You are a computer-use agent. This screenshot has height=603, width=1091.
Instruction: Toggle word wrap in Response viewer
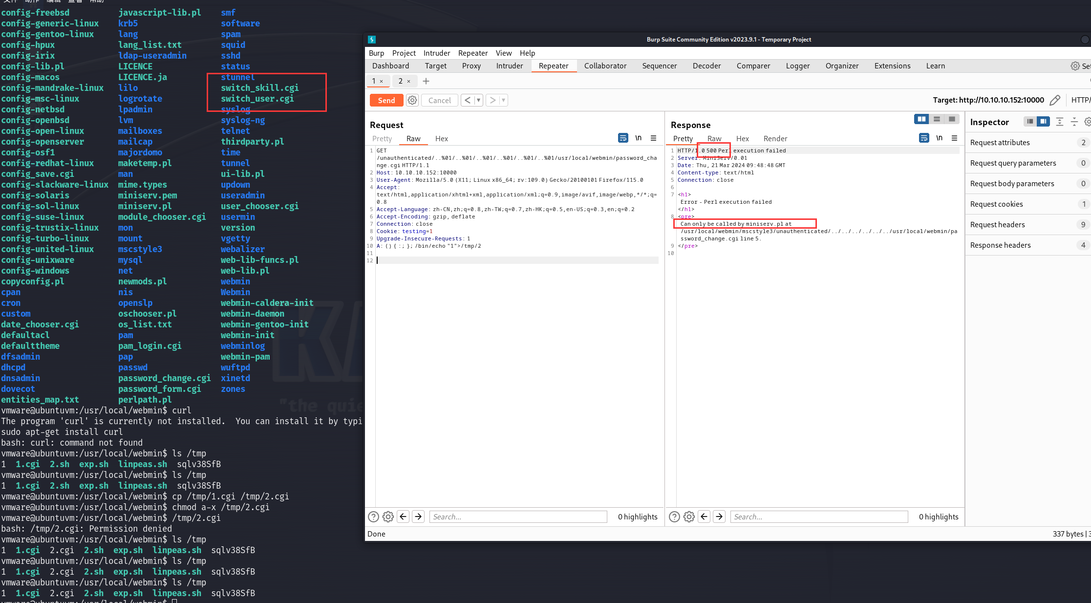point(924,138)
